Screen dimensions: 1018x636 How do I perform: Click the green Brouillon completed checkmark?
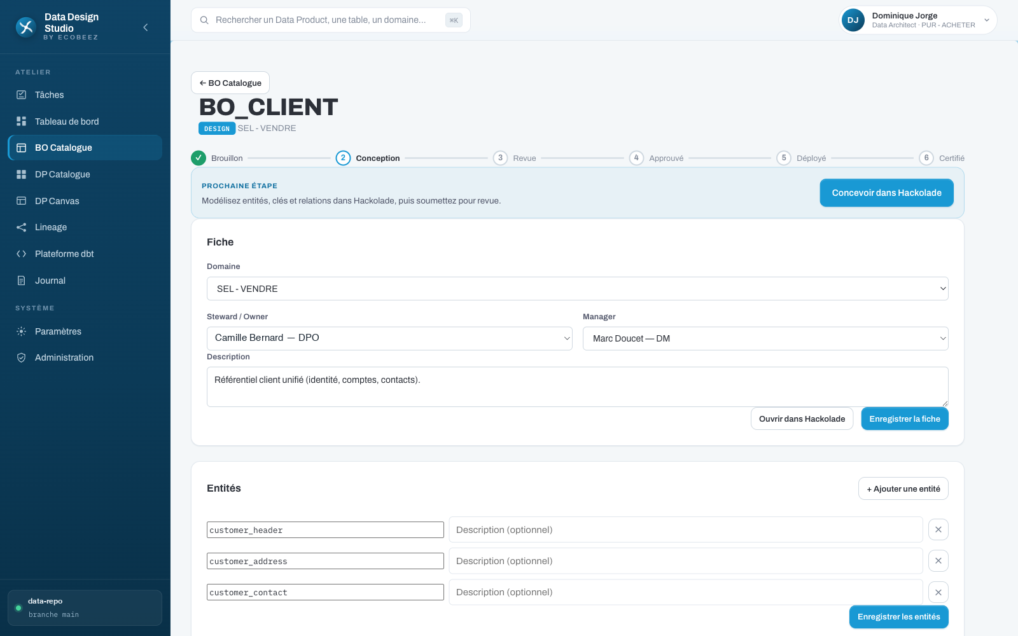click(x=199, y=158)
